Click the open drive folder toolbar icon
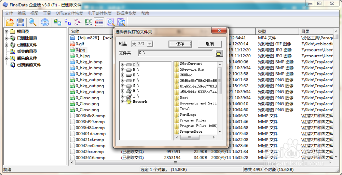The height and width of the screenshot is (175, 342). click(x=10, y=22)
